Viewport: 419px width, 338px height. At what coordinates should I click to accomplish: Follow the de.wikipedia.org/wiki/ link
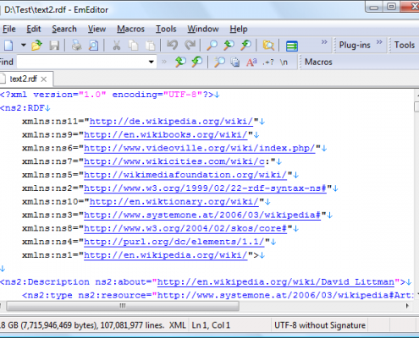click(171, 122)
